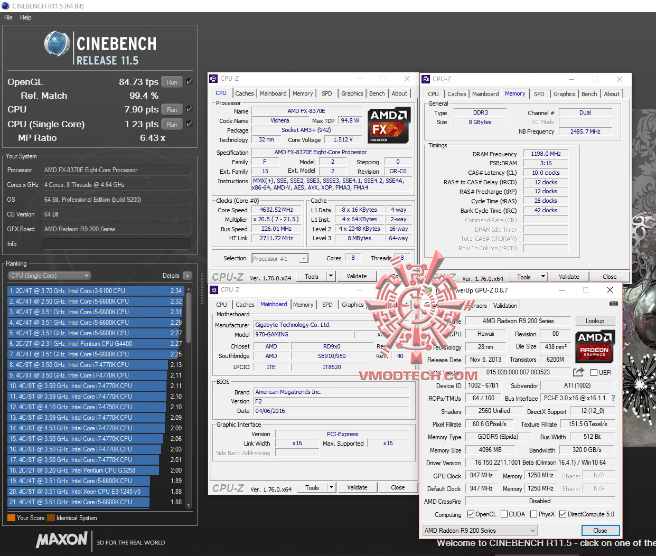
Task: Click the MAXON logo
Action: pyautogui.click(x=62, y=540)
